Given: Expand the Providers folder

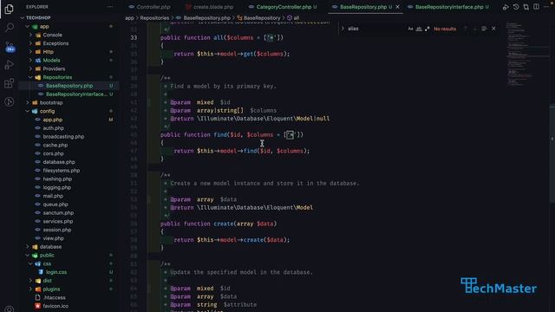Looking at the screenshot, I should click(30, 69).
